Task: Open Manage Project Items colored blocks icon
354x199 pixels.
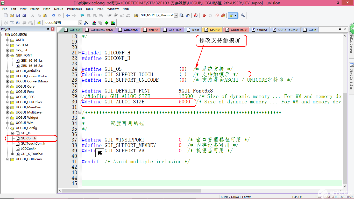Action: (x=94, y=23)
